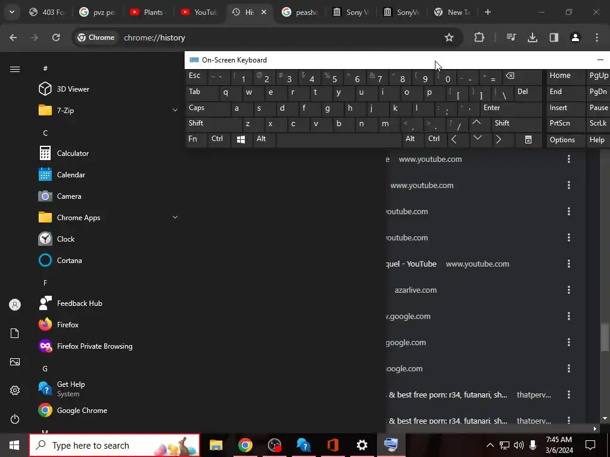Click On-Screen Keyboard taskbar icon
This screenshot has height=457, width=610.
coord(391,445)
